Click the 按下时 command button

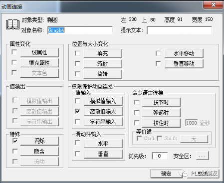[161, 102]
